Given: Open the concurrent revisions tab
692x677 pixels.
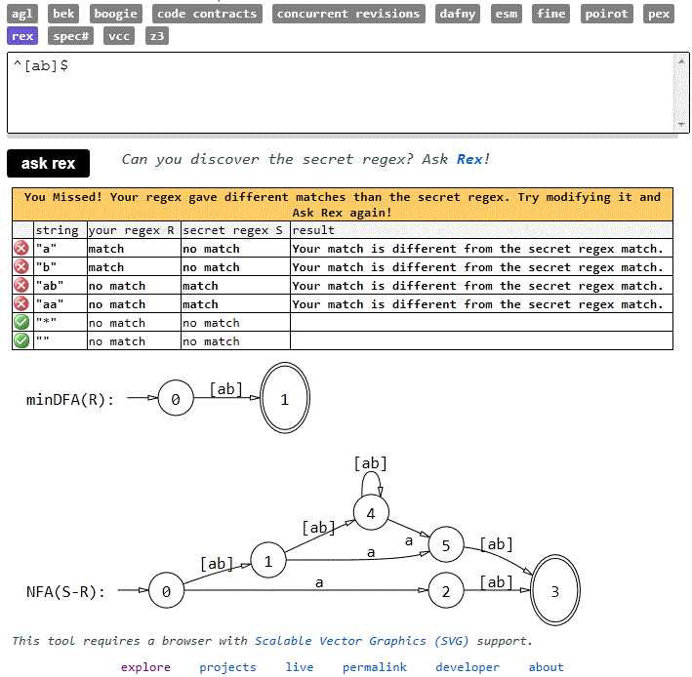Looking at the screenshot, I should [x=347, y=14].
